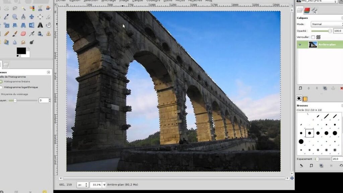Select the Perspective tool
Viewport: 343px width, 193px height.
(23, 25)
